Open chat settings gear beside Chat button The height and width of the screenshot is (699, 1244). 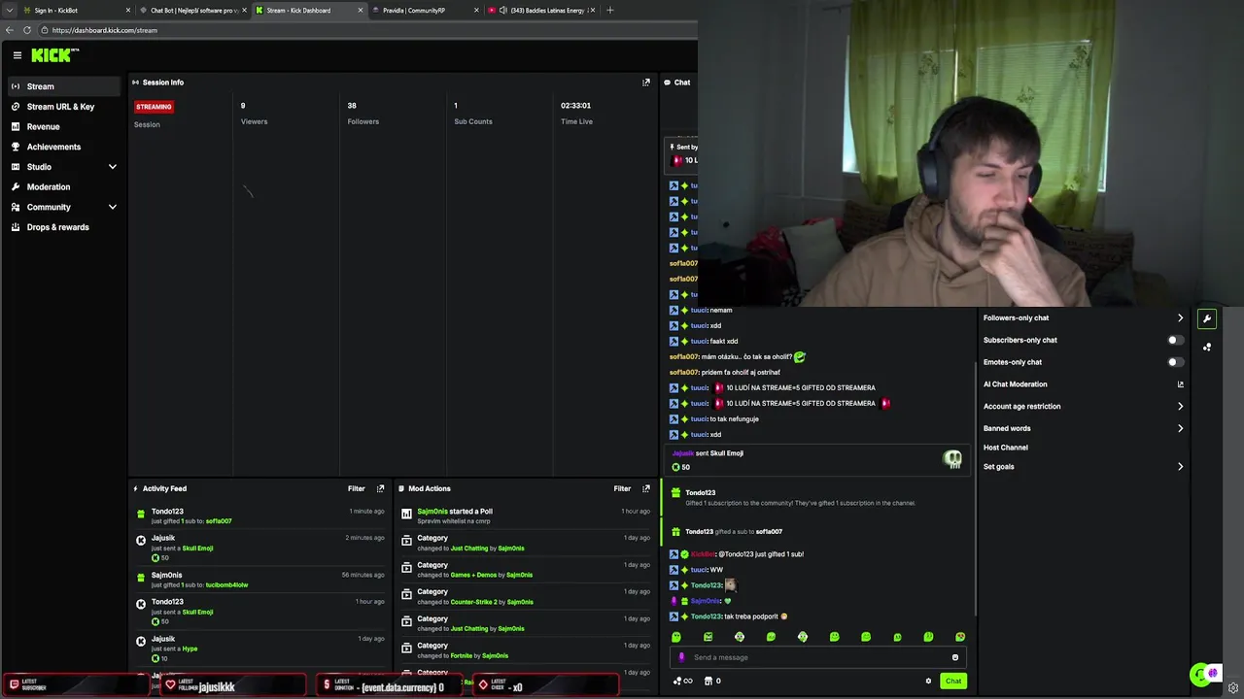coord(928,681)
